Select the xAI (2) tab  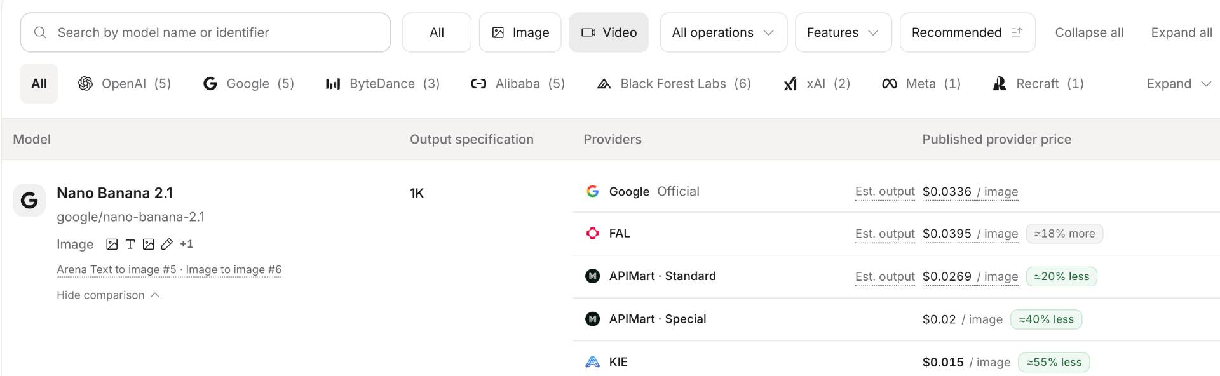pyautogui.click(x=817, y=84)
